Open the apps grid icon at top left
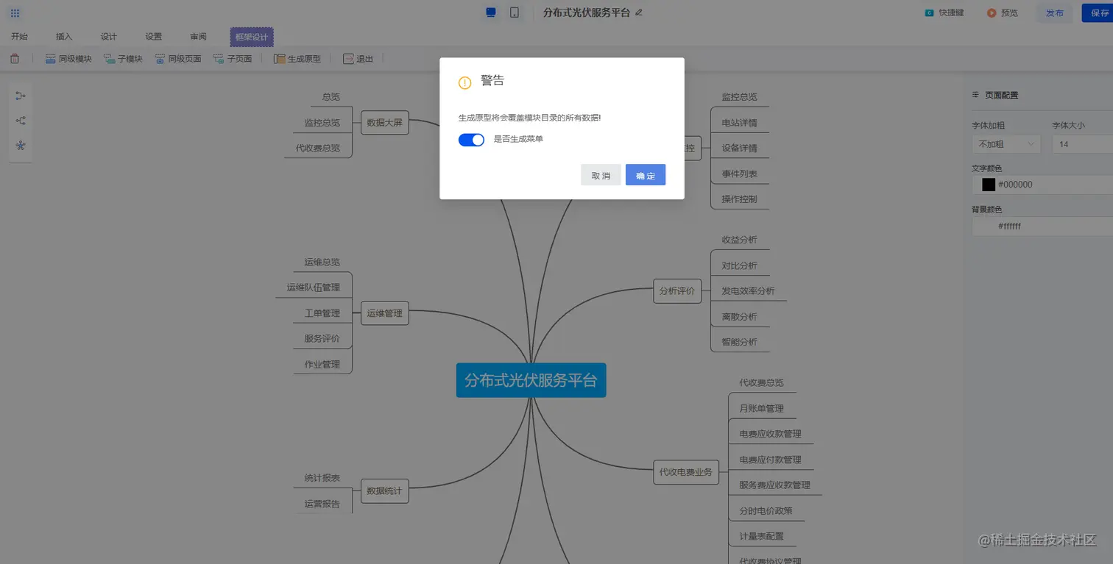 (14, 13)
